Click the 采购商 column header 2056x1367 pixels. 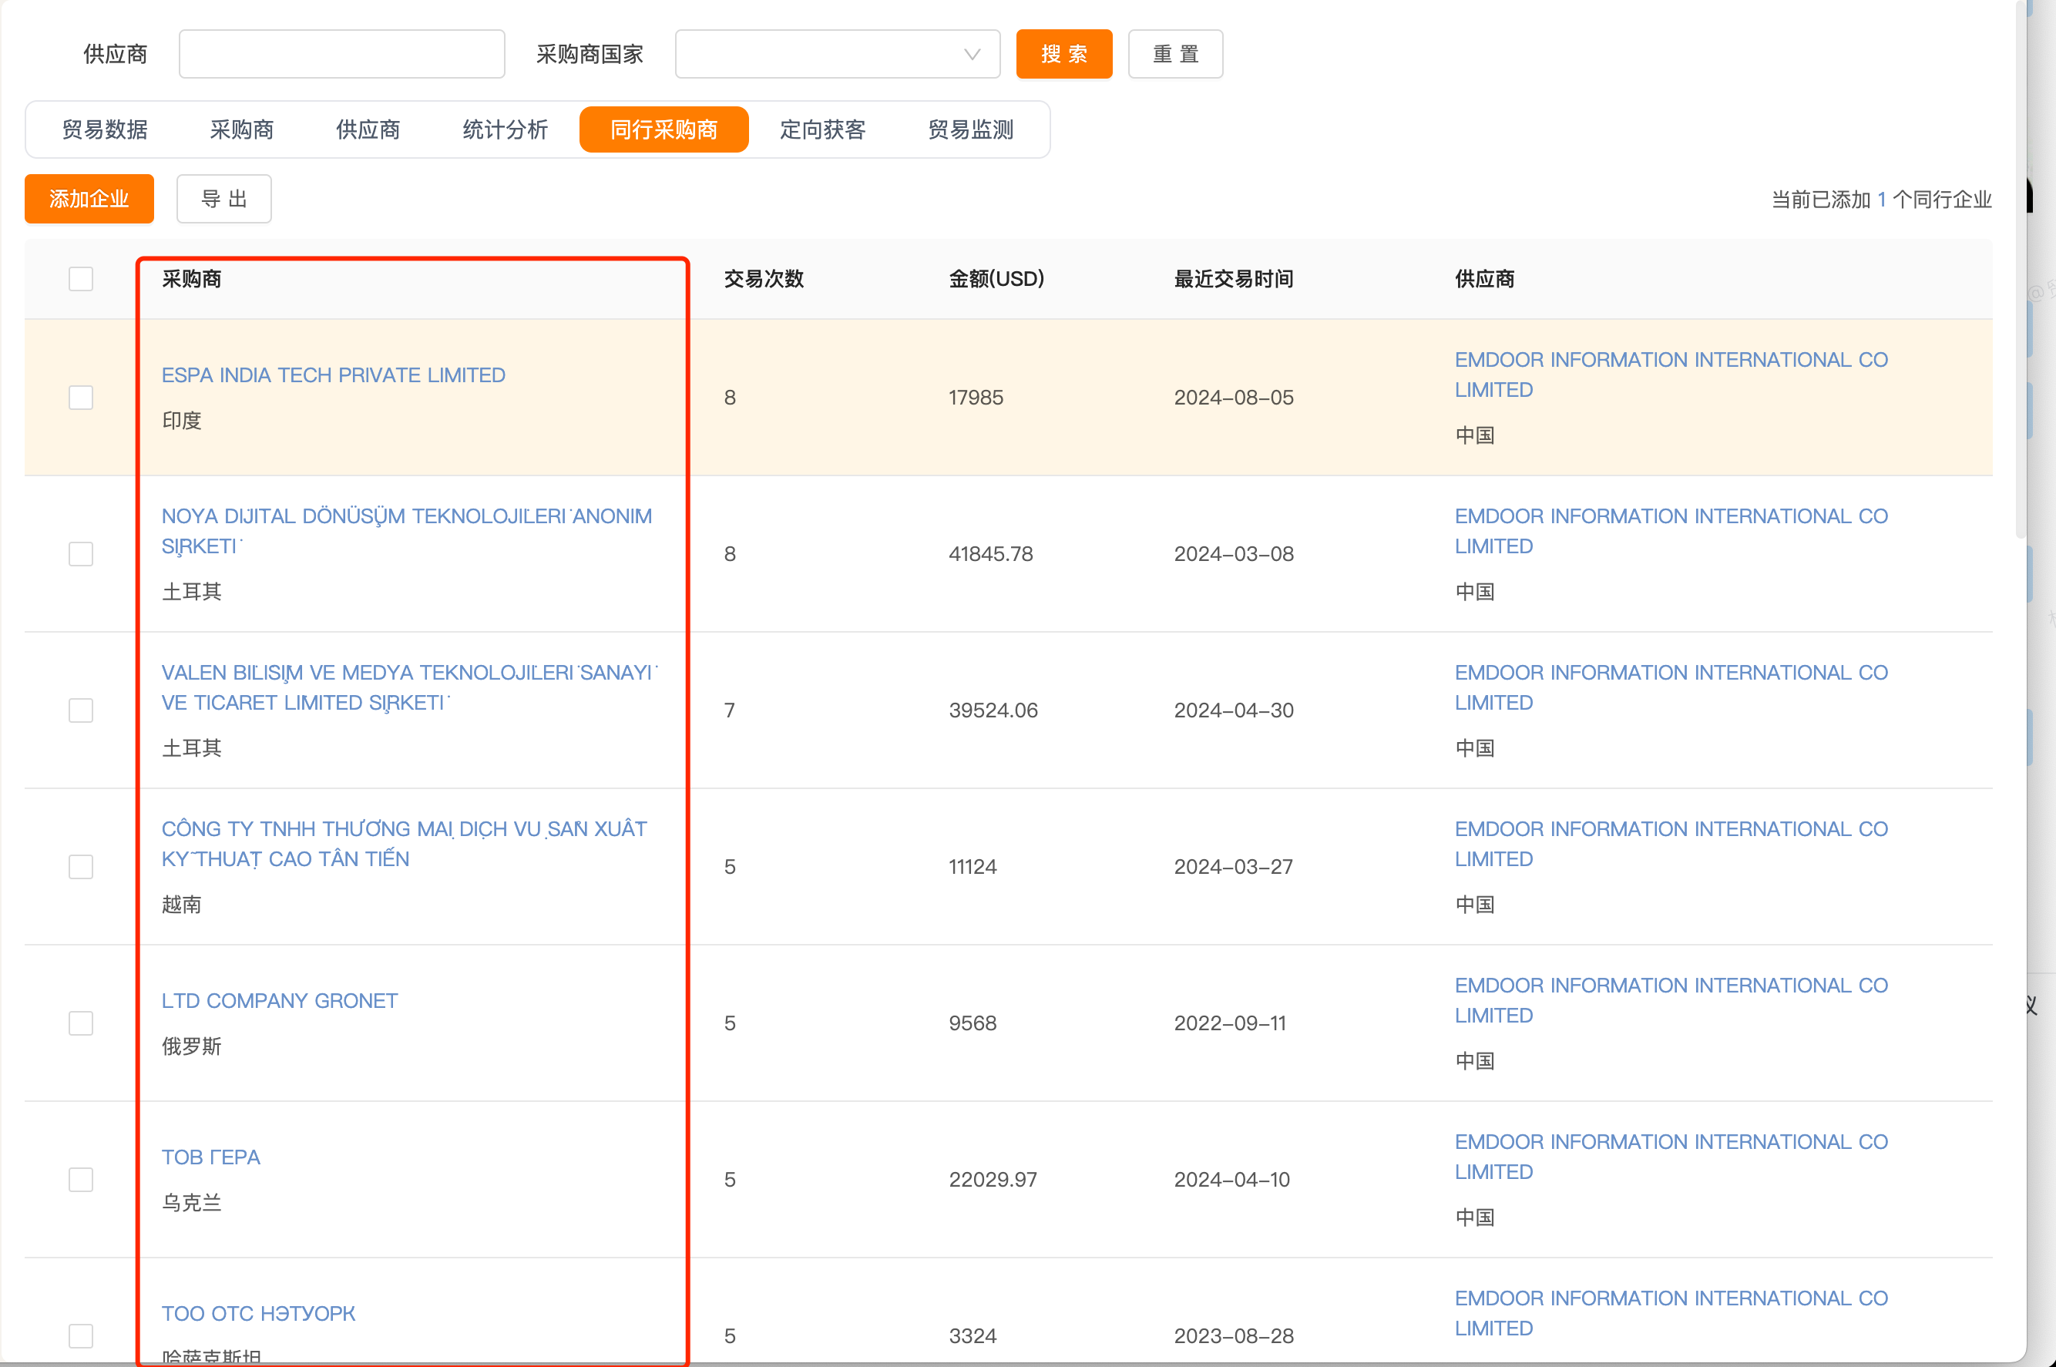pos(191,279)
